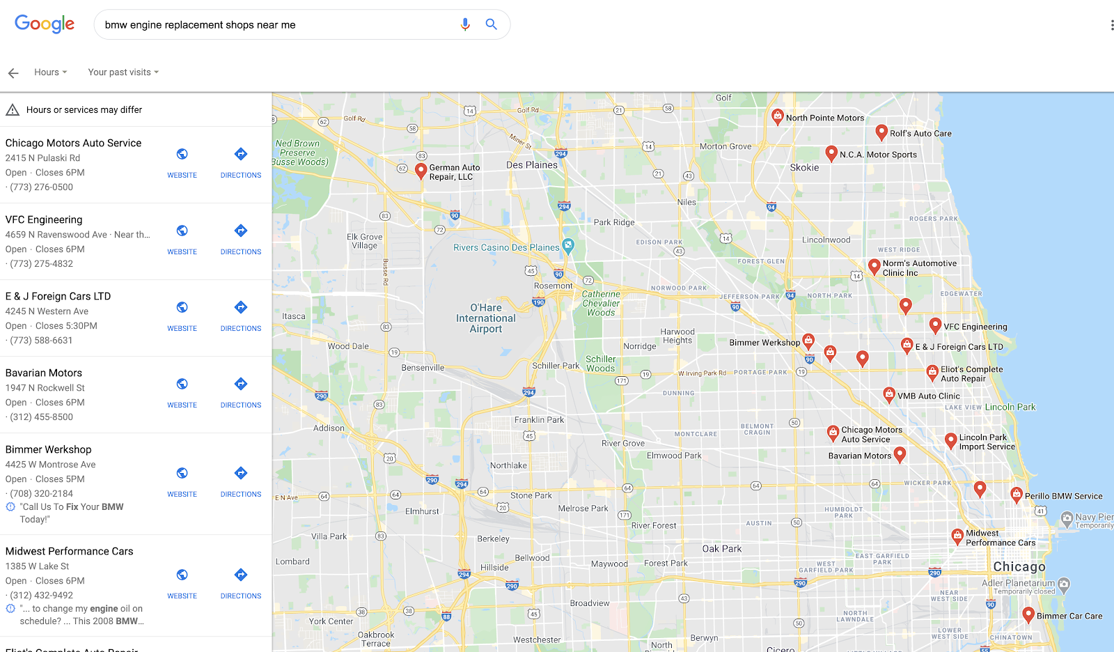The width and height of the screenshot is (1114, 652).
Task: Open Bimmer Werkshop website icon
Action: pyautogui.click(x=182, y=473)
